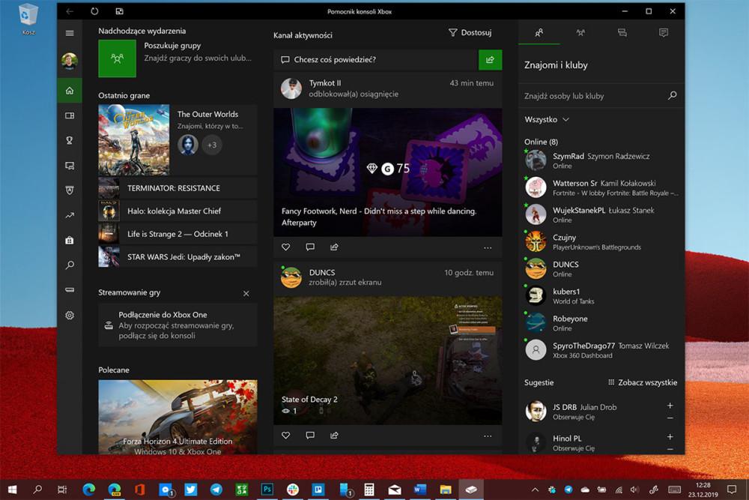The height and width of the screenshot is (500, 749).
Task: Open Life is Strange 2 — Odcinek 1
Action: click(178, 234)
